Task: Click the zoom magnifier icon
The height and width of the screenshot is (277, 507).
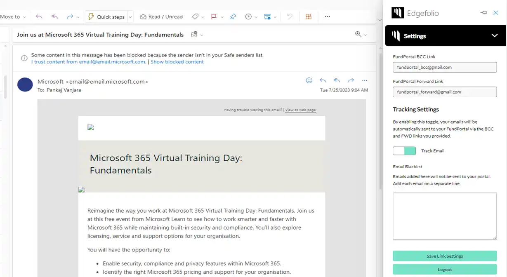Action: tap(358, 34)
